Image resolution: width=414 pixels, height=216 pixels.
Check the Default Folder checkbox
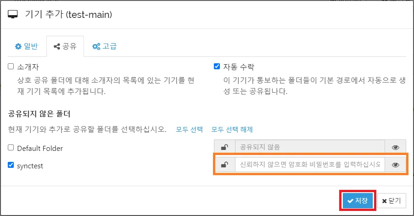point(11,148)
